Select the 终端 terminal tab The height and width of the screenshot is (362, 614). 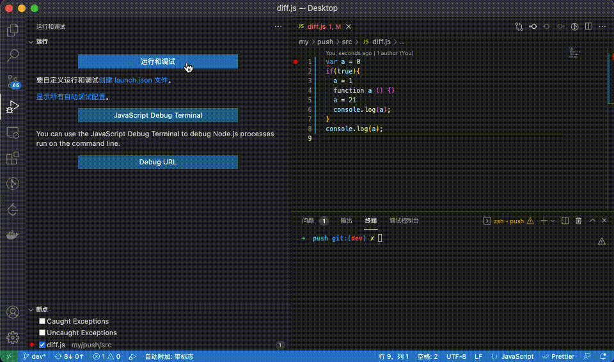pos(371,221)
